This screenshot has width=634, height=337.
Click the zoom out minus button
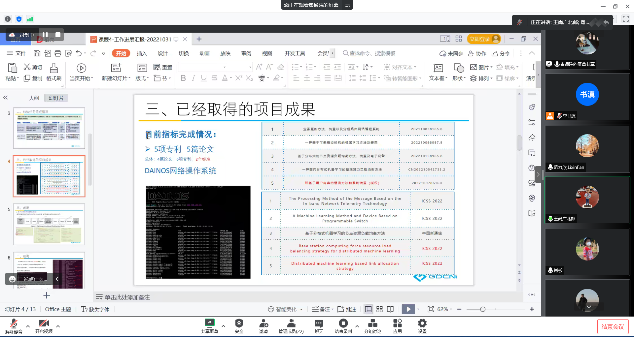pos(459,309)
